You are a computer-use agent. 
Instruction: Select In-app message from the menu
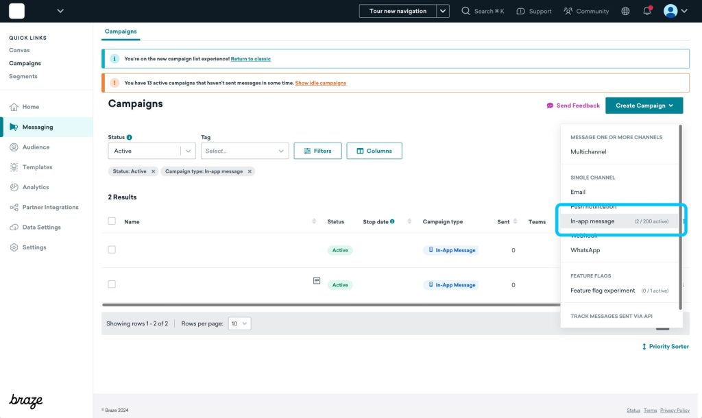[619, 221]
